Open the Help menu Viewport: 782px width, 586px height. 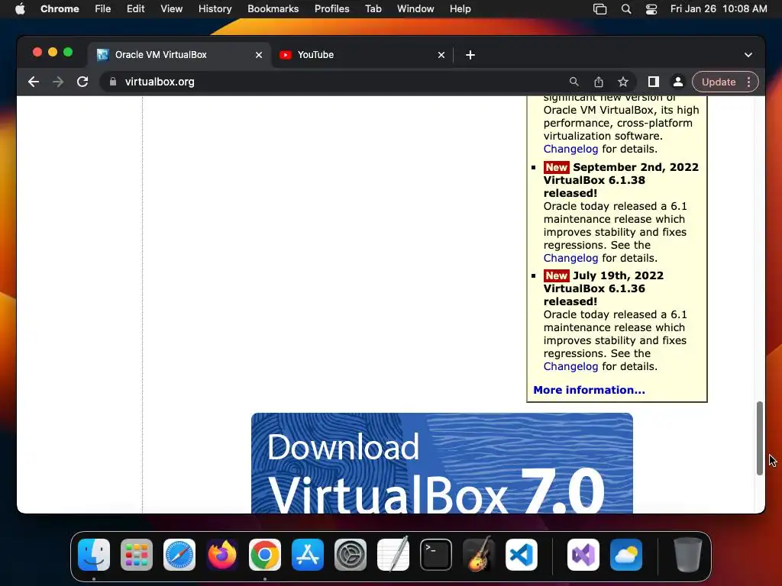tap(460, 9)
